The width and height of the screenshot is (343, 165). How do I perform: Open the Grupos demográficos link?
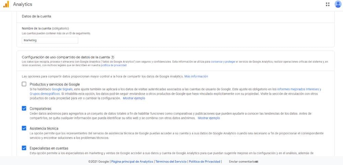(45, 94)
